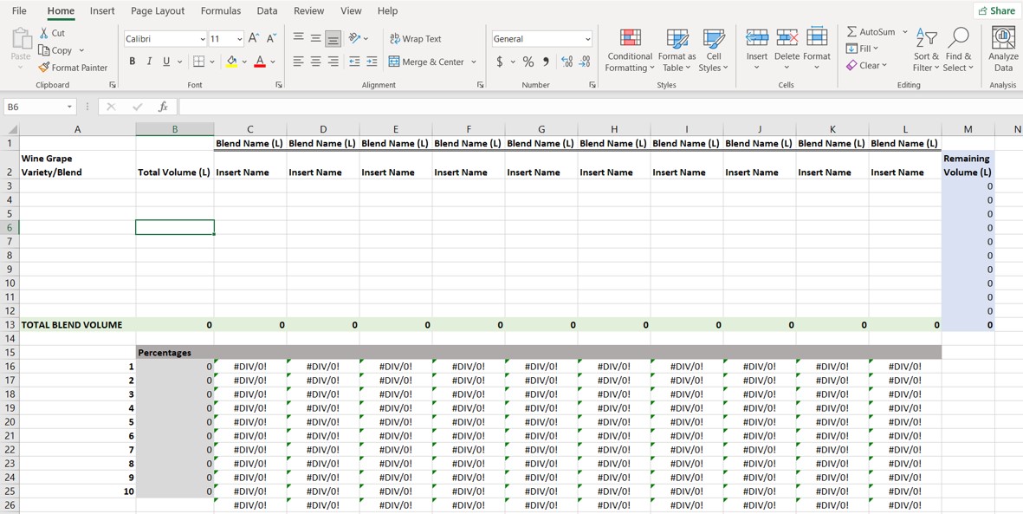Open Find & Select magnifier
Screen dimensions: 1023x514
[x=958, y=50]
